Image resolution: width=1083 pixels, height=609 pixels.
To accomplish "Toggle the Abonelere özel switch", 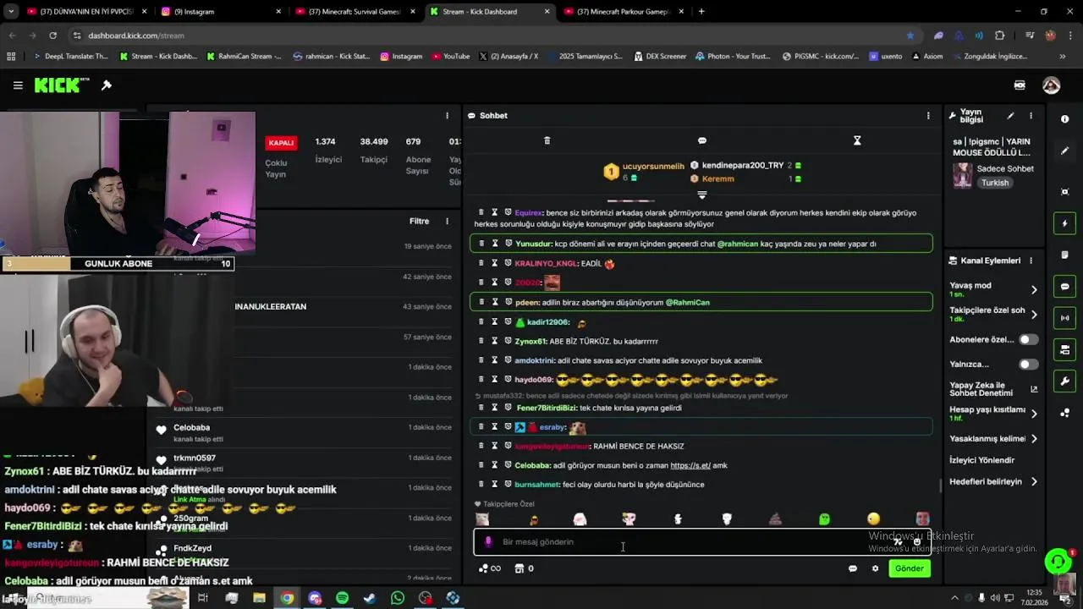I will pyautogui.click(x=1028, y=339).
